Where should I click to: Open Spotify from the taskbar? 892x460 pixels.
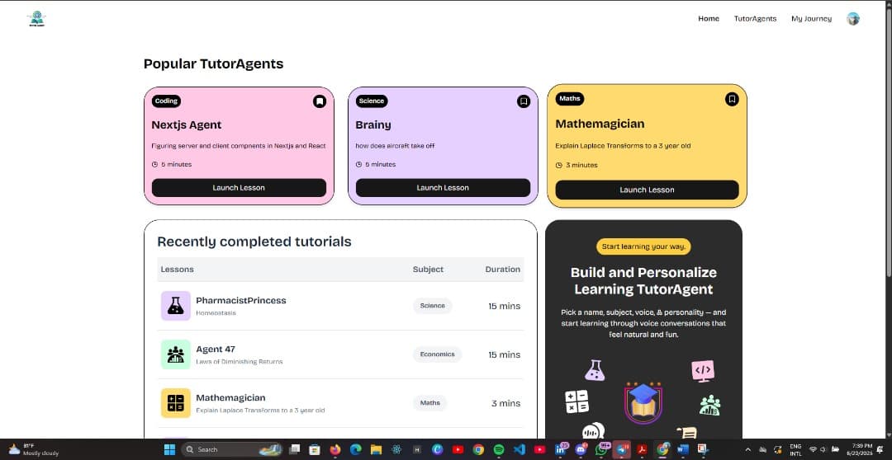(499, 449)
